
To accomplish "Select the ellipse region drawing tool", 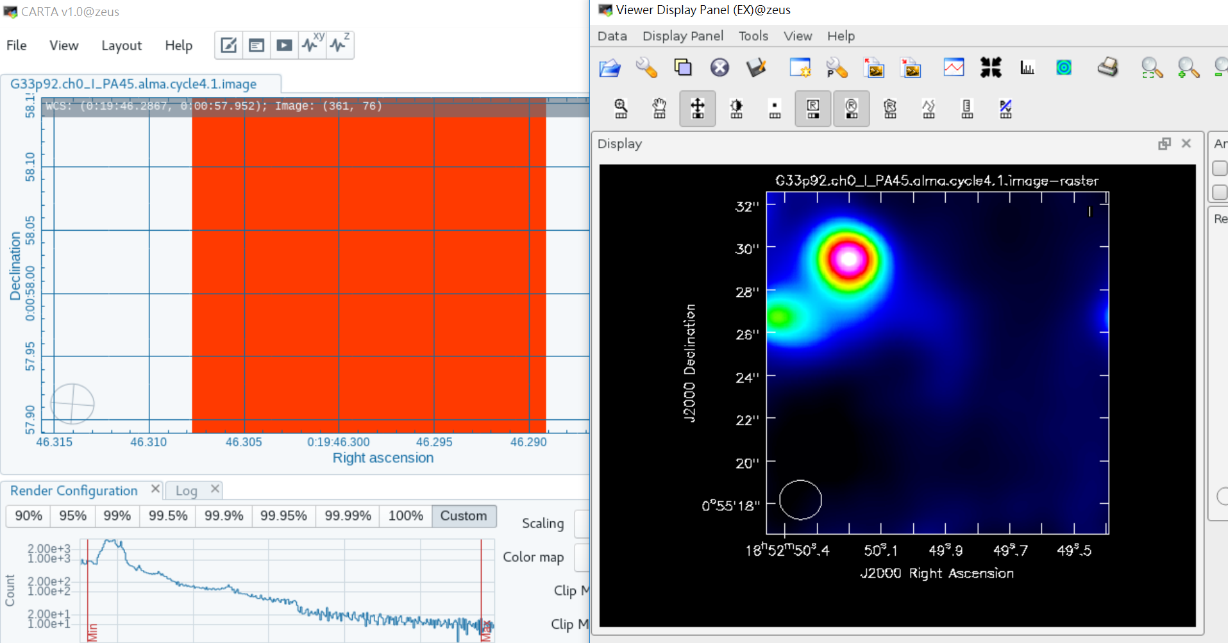I will pos(851,108).
